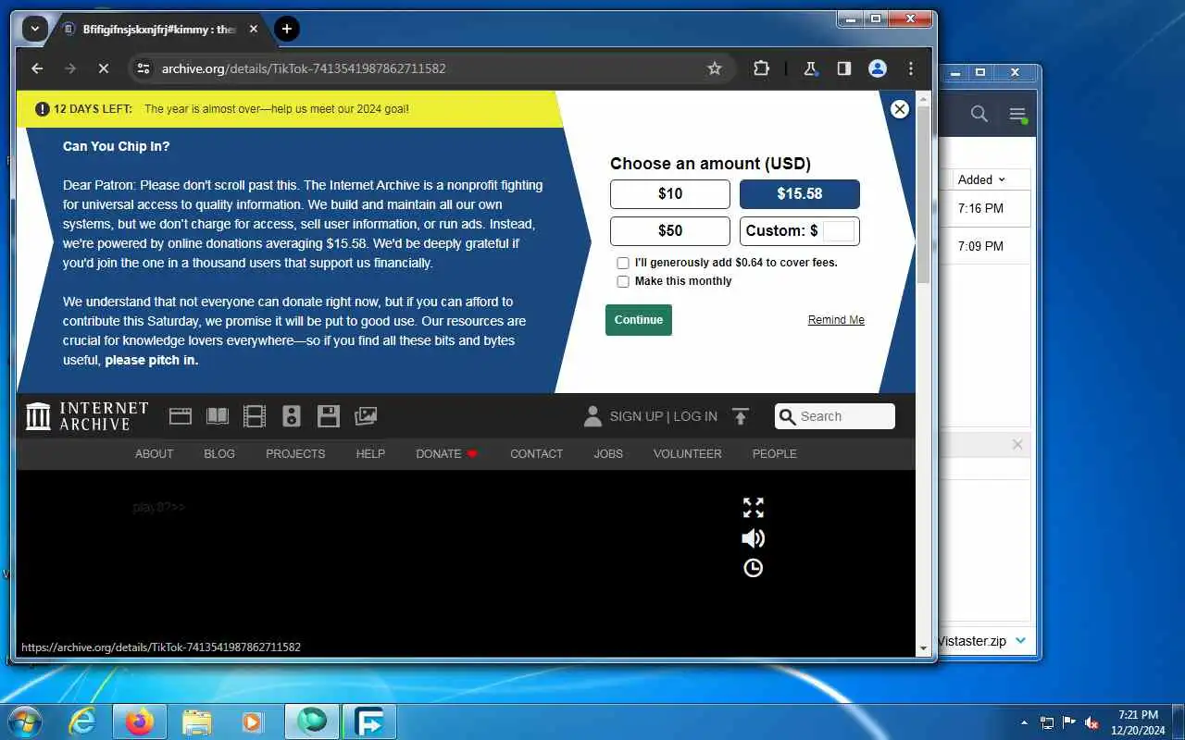This screenshot has width=1185, height=740.
Task: Check 'add $0.64 to cover fees'
Action: click(623, 263)
